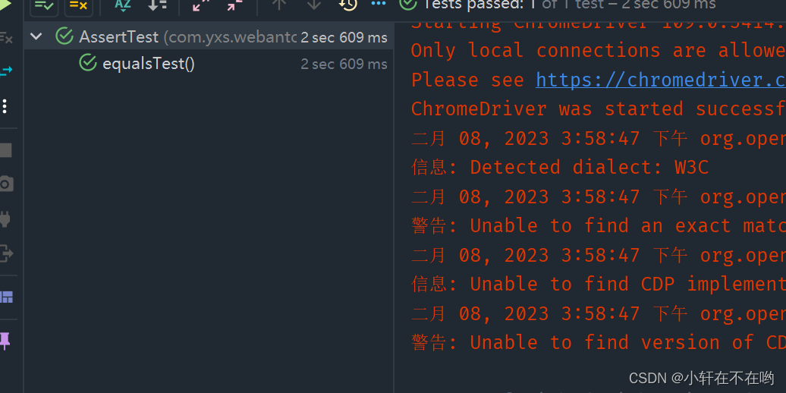Collapse all test nodes
786x393 pixels.
click(x=234, y=5)
